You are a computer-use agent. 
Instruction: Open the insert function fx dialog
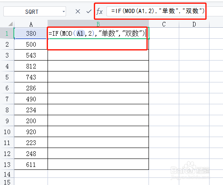coord(99,11)
